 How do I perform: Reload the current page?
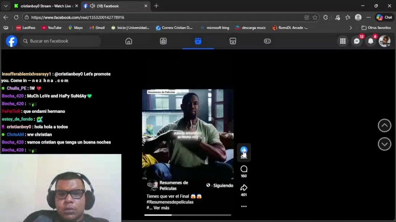coord(16,17)
